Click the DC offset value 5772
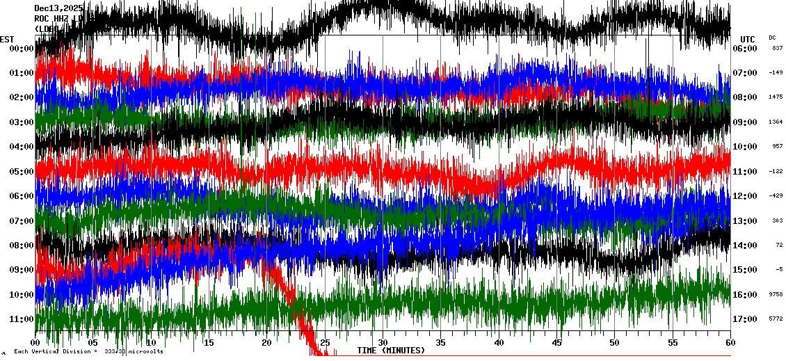786x361 pixels. tap(776, 319)
